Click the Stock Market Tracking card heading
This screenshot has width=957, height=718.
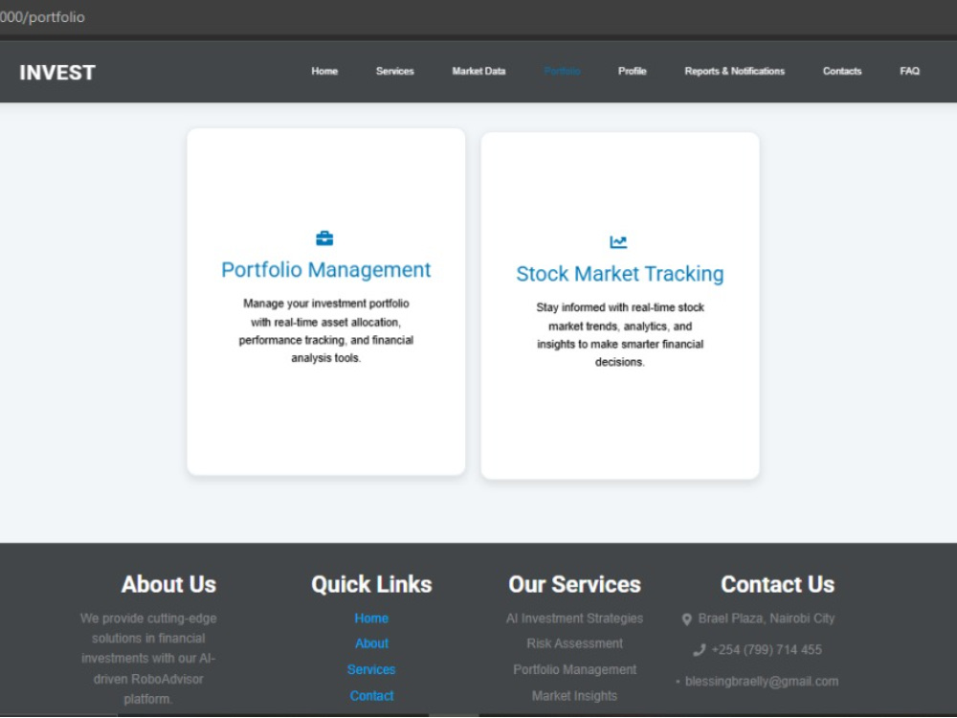pyautogui.click(x=620, y=274)
